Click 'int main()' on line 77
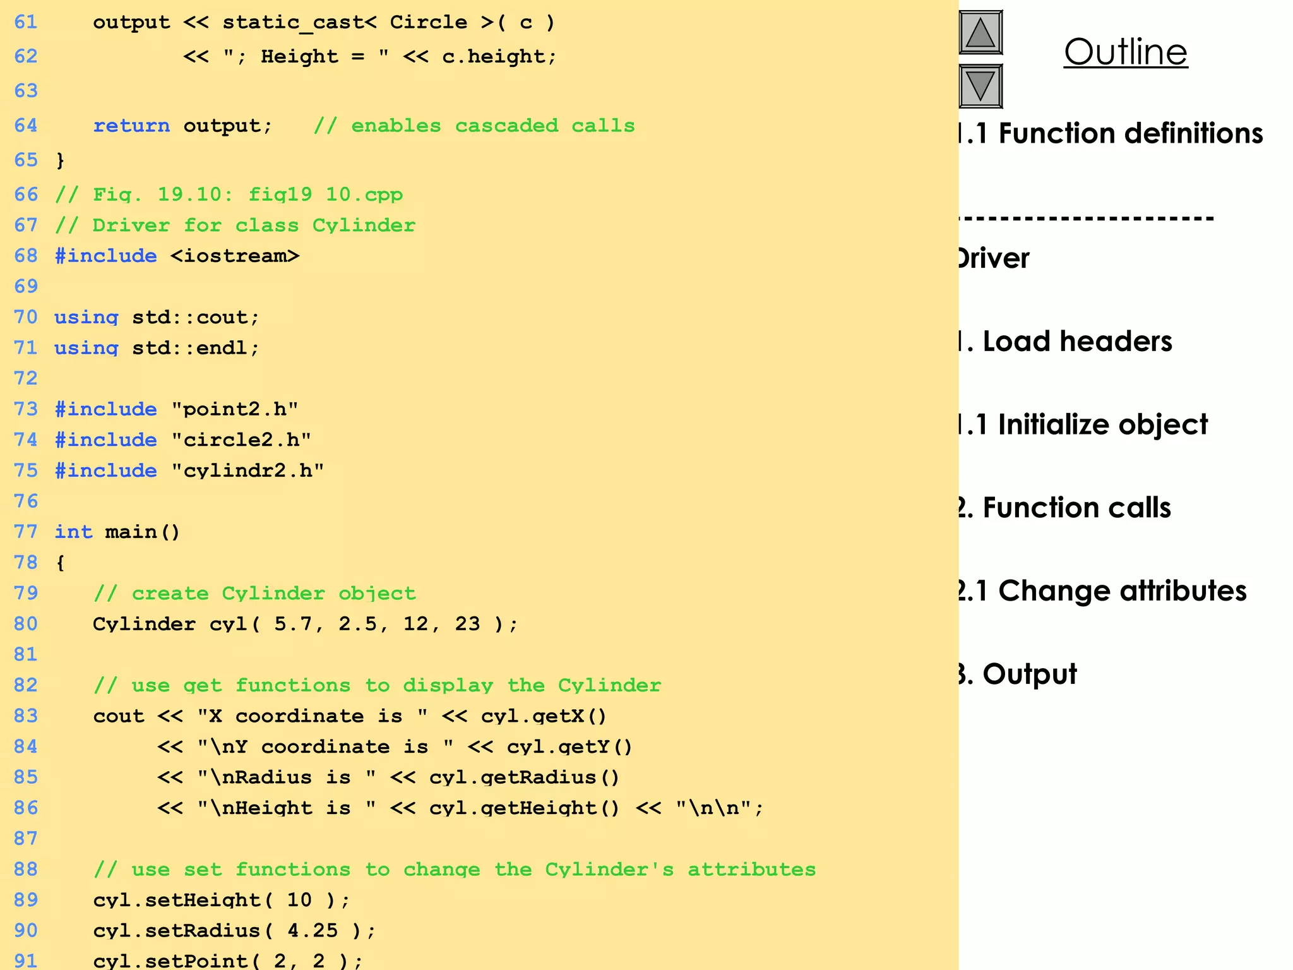 [117, 532]
